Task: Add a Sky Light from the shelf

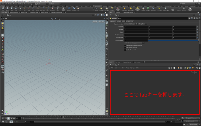Action: coord(143,9)
